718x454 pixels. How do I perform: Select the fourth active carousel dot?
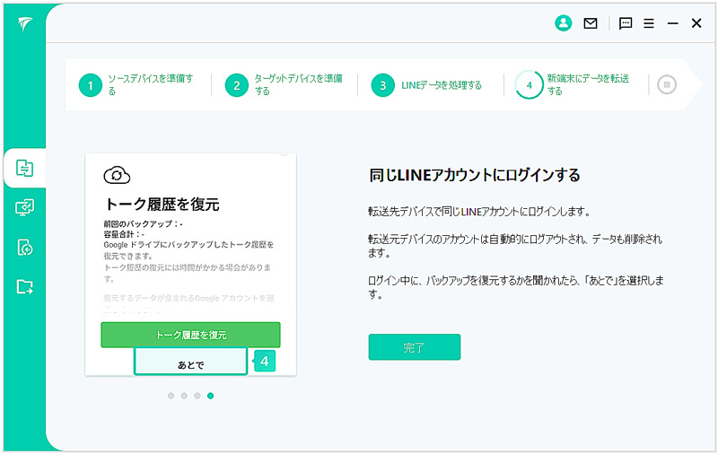tap(210, 396)
